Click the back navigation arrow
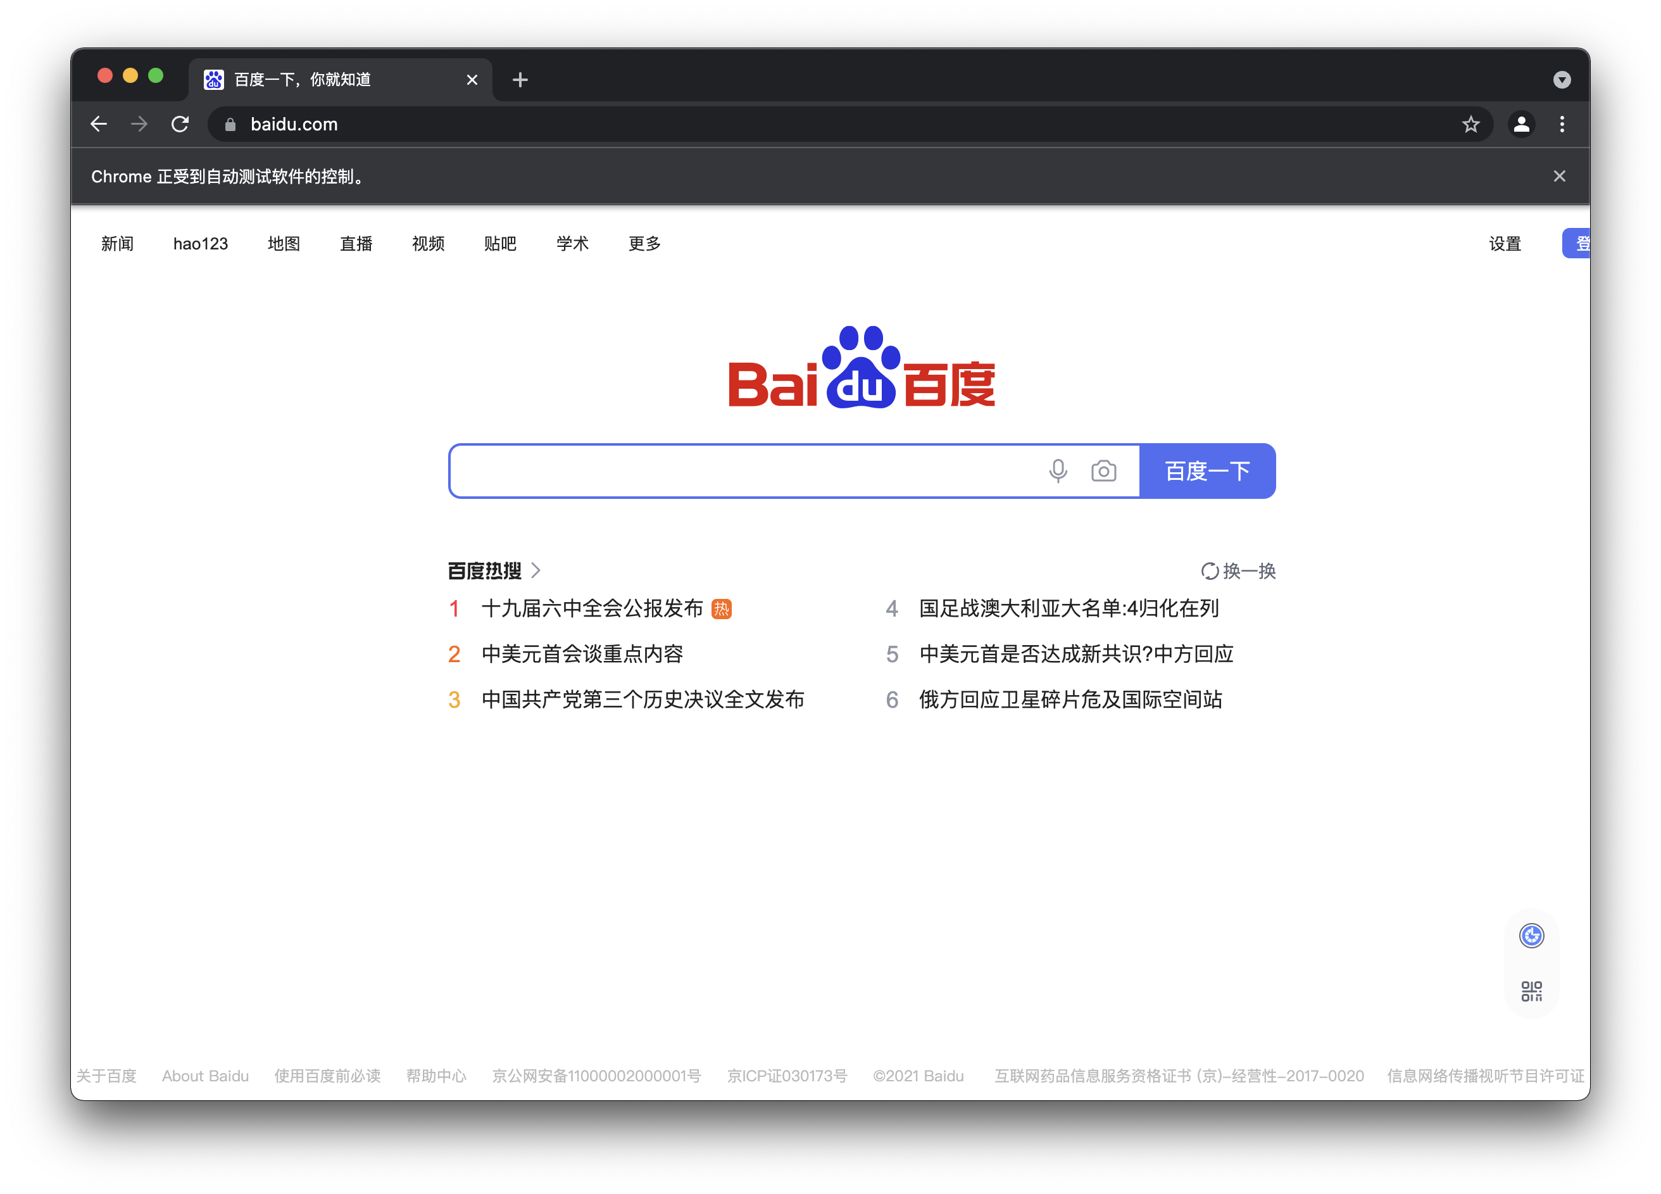 tap(99, 124)
